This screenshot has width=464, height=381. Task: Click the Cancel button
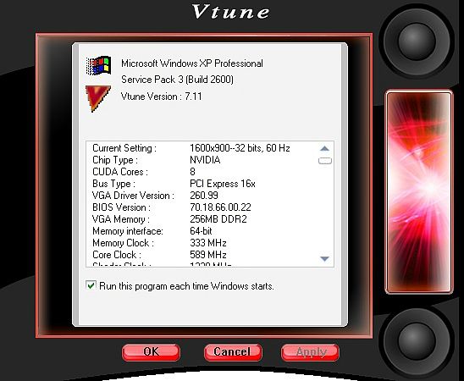pos(233,352)
